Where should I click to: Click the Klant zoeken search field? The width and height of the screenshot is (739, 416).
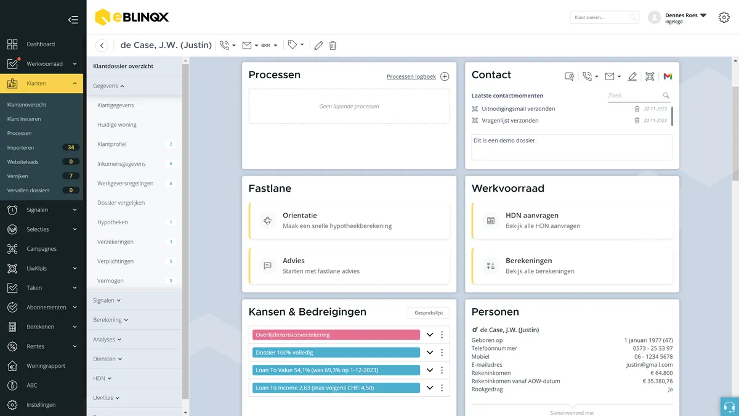[605, 18]
